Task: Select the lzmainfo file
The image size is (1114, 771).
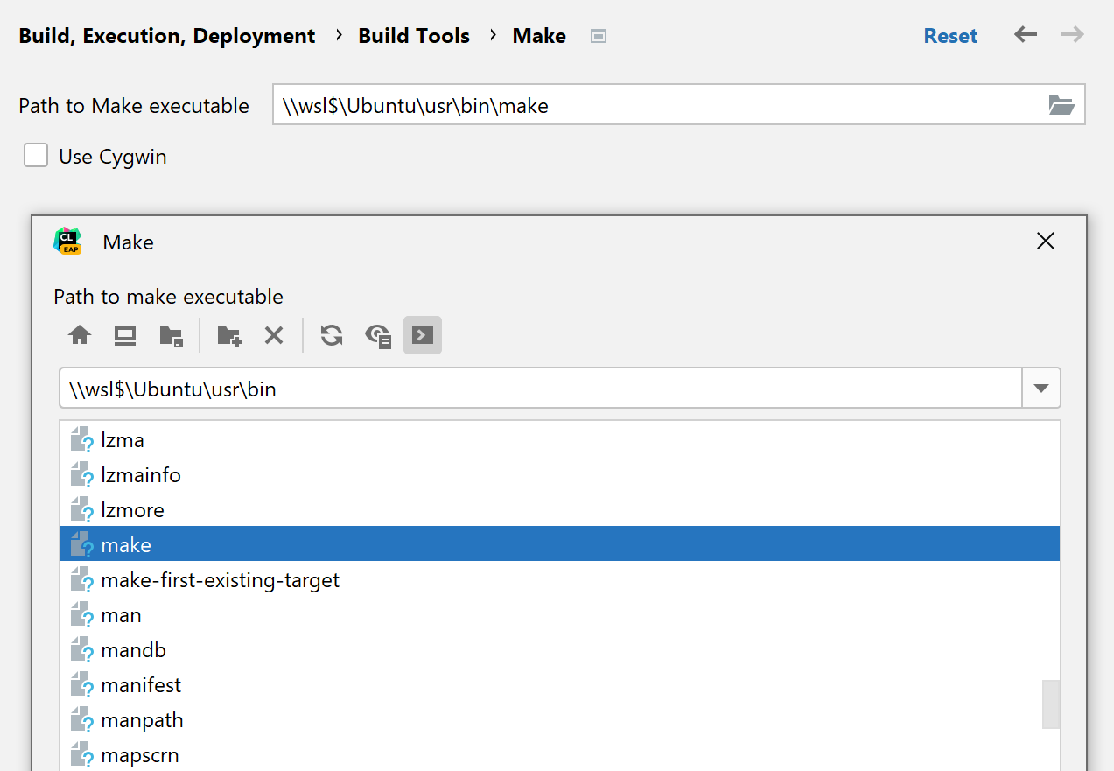Action: point(141,475)
